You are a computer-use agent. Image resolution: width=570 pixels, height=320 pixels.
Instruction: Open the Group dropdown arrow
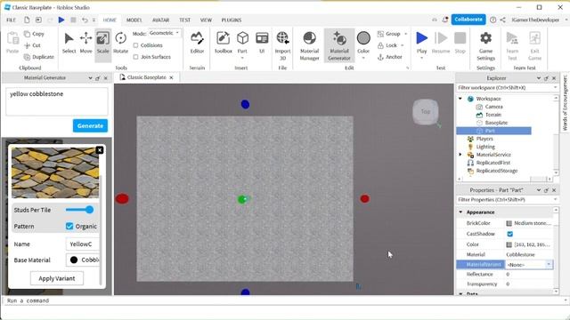[x=406, y=34]
